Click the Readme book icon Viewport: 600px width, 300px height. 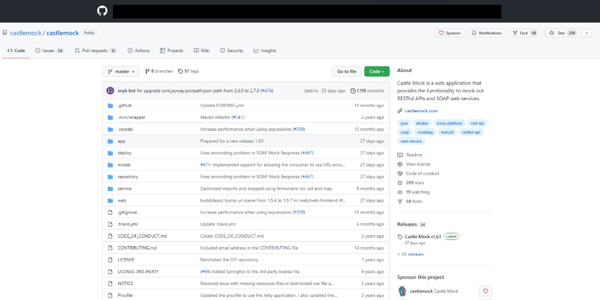400,155
